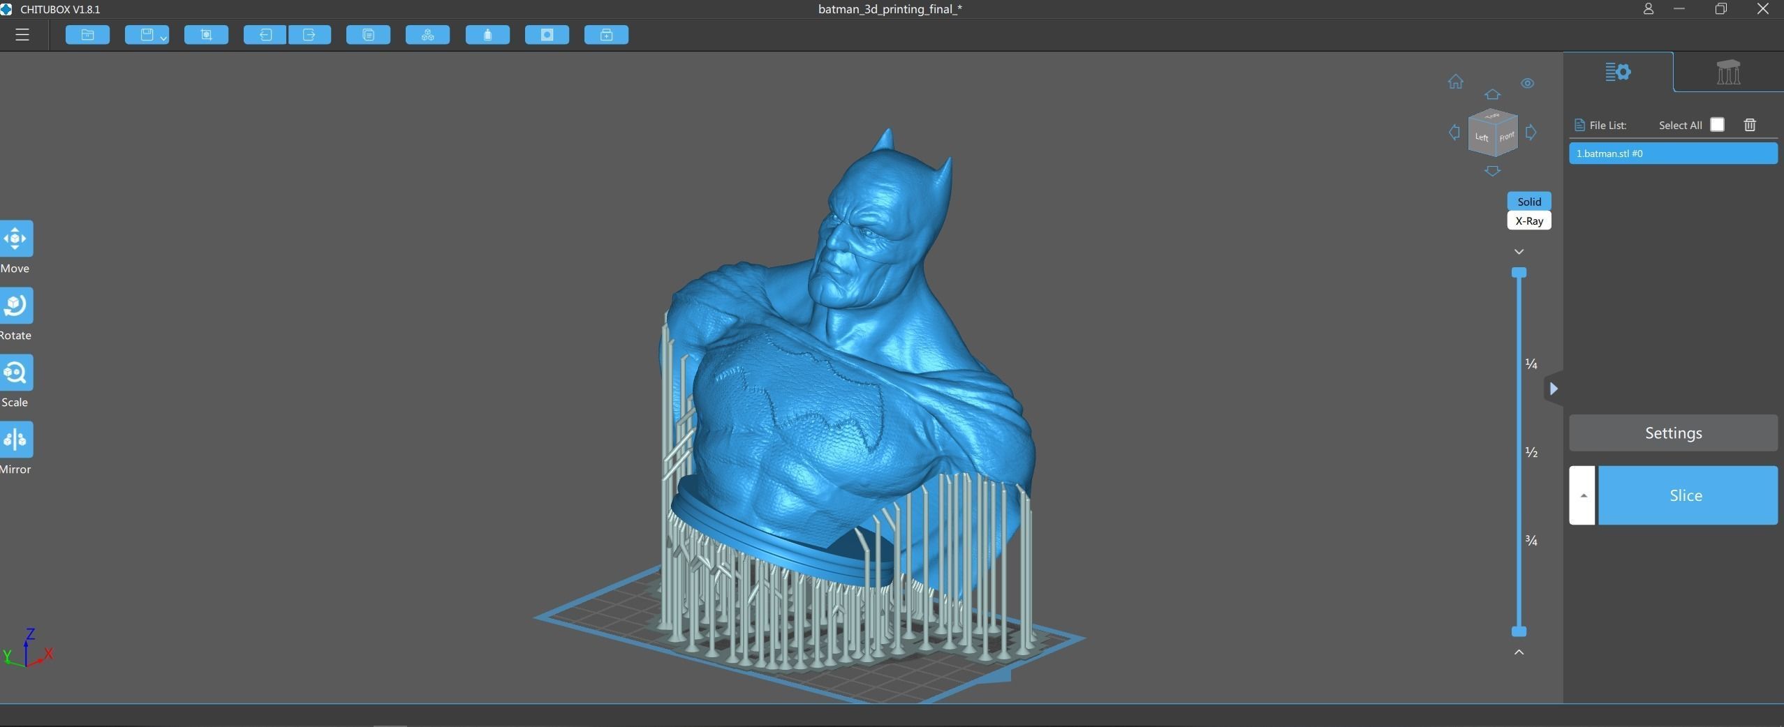This screenshot has width=1784, height=727.
Task: Click the user account icon
Action: pos(1648,9)
